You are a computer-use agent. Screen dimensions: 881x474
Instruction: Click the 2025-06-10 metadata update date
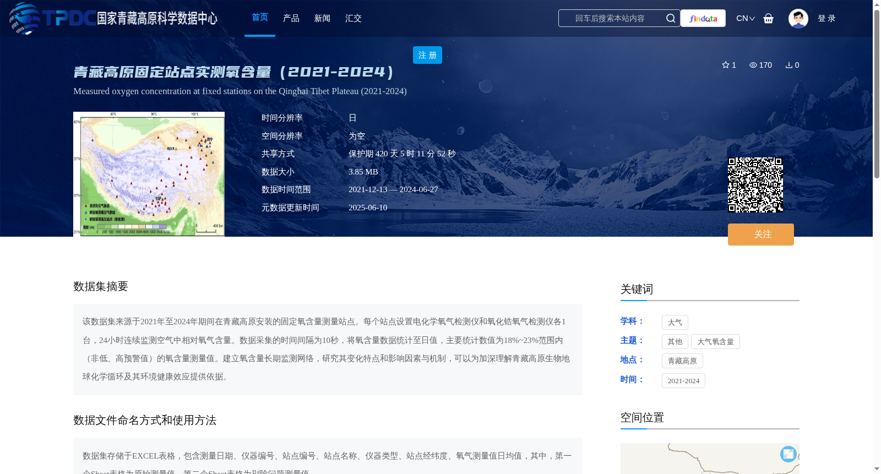(x=368, y=208)
